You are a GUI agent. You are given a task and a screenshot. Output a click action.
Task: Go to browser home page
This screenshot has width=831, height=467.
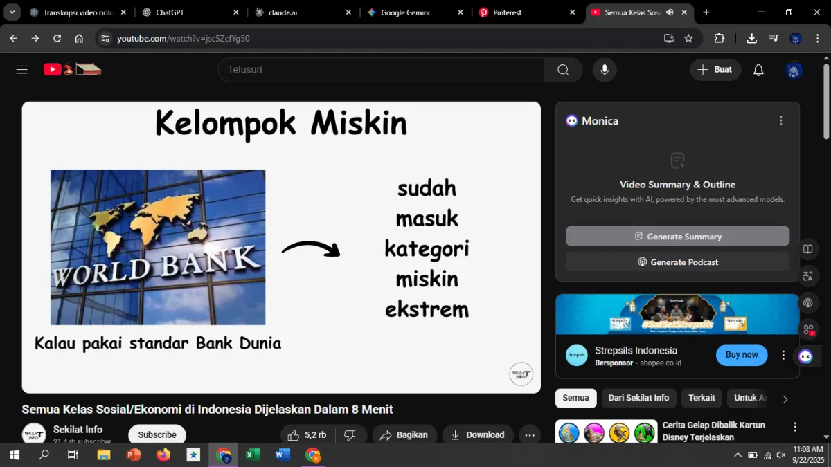tap(79, 39)
